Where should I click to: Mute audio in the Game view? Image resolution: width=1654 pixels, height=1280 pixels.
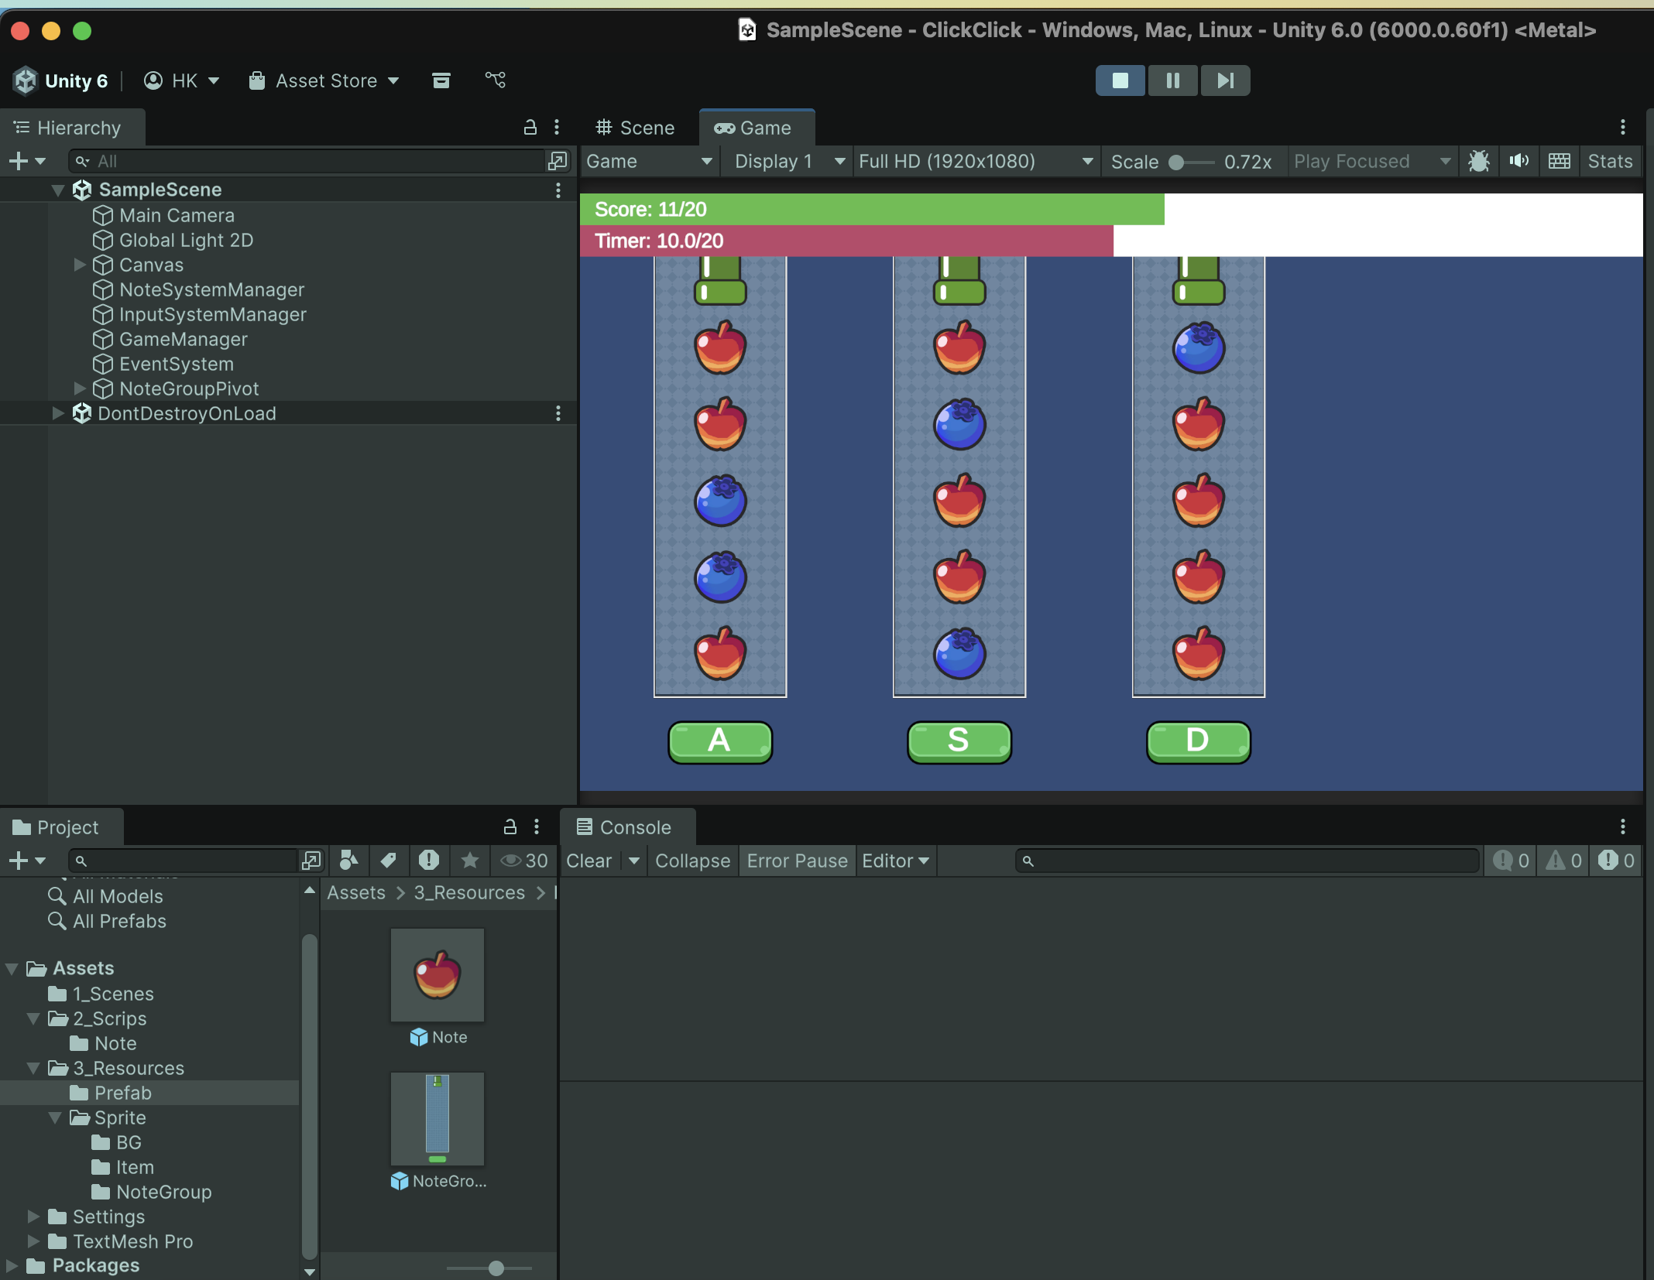tap(1518, 161)
